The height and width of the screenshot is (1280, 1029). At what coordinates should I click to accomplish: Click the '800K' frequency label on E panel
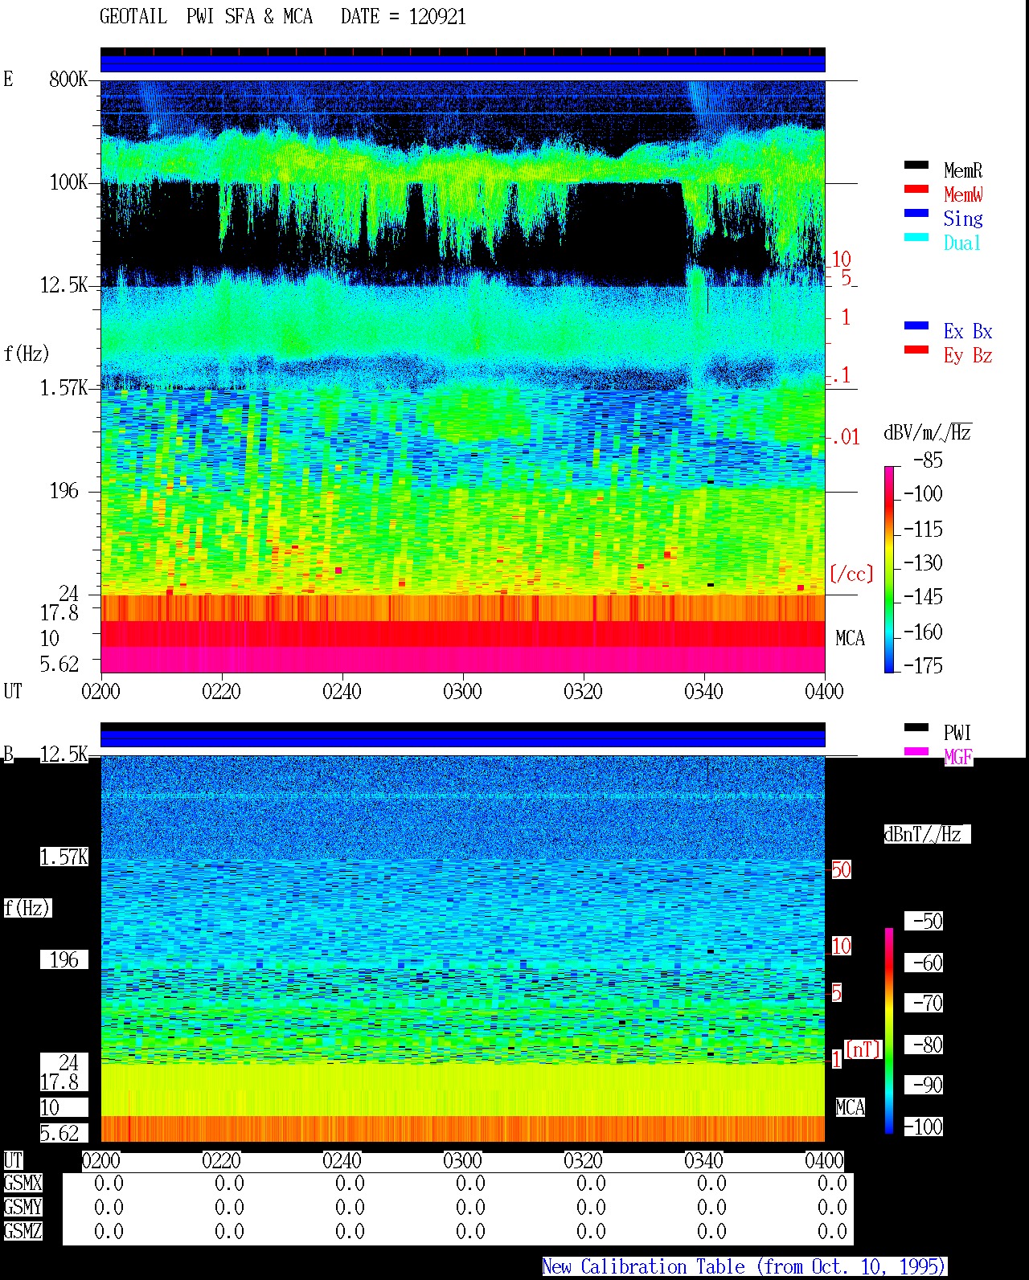[x=68, y=79]
